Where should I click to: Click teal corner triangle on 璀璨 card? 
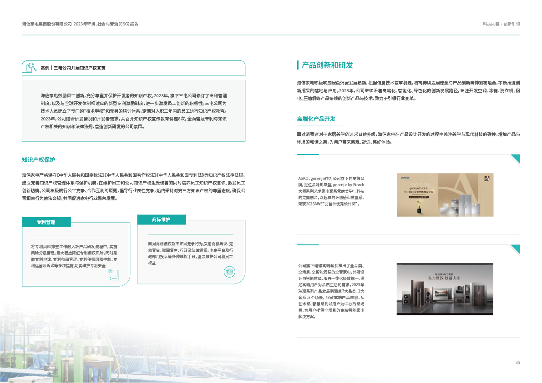(515, 249)
